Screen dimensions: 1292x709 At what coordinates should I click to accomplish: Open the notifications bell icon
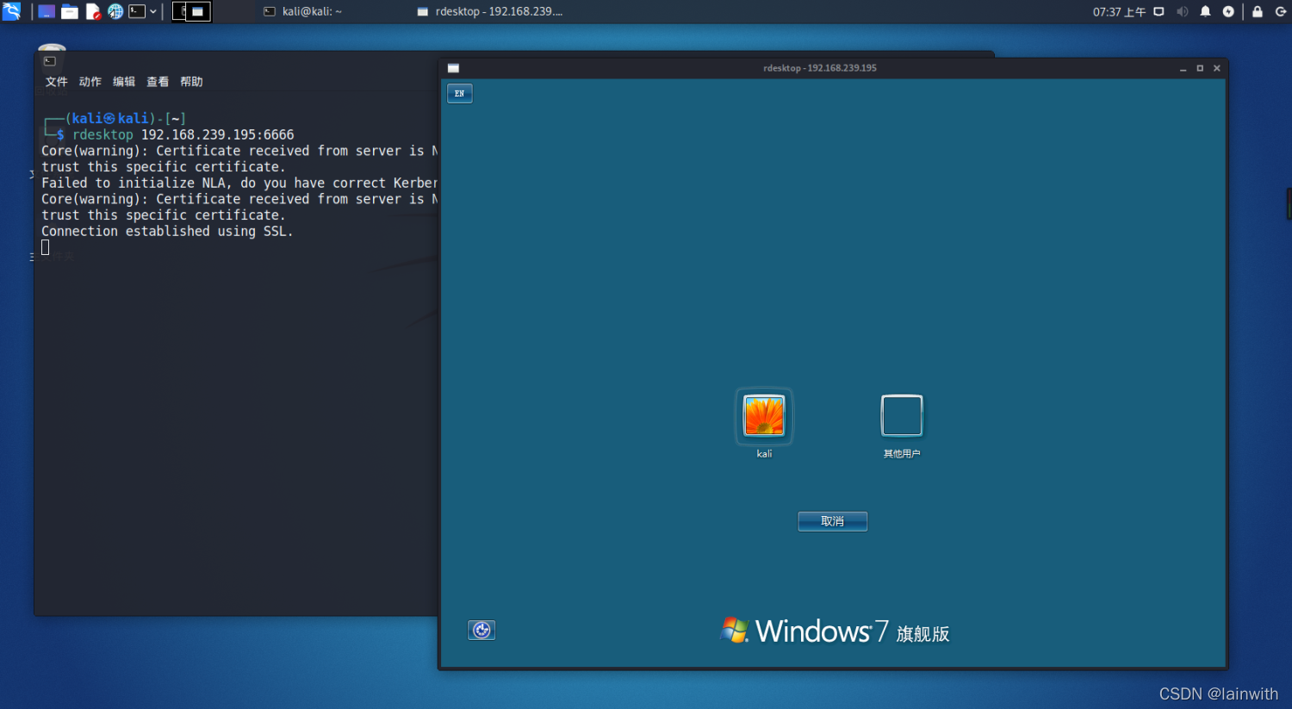coord(1206,12)
